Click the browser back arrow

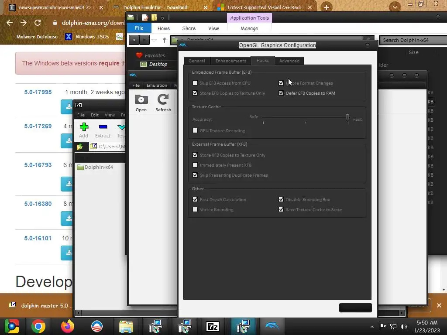(x=10, y=23)
